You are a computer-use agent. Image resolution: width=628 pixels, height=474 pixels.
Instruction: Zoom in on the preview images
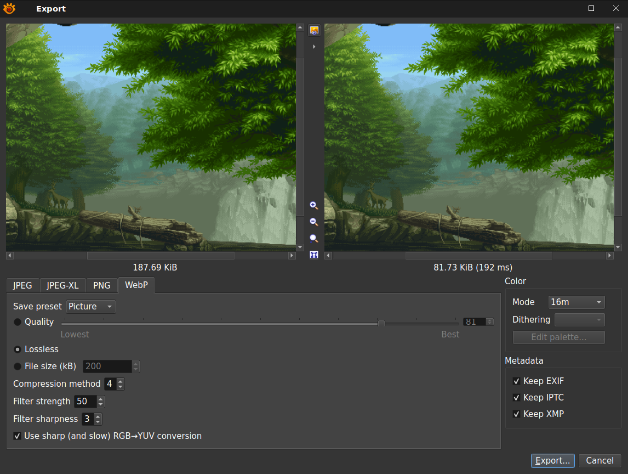[314, 205]
